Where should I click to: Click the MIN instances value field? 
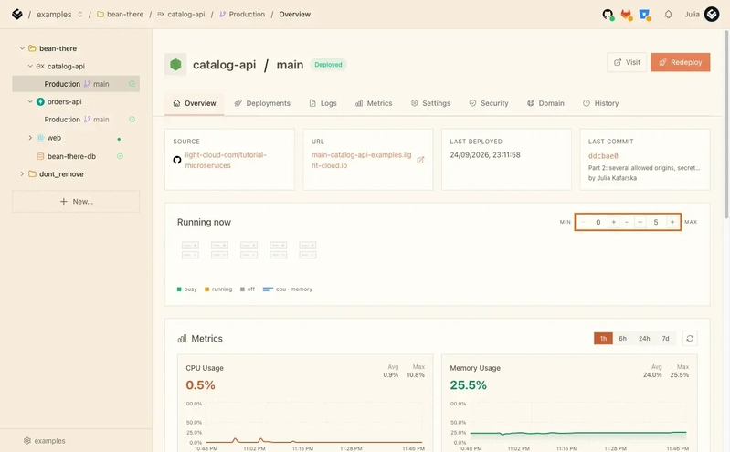[x=598, y=222]
